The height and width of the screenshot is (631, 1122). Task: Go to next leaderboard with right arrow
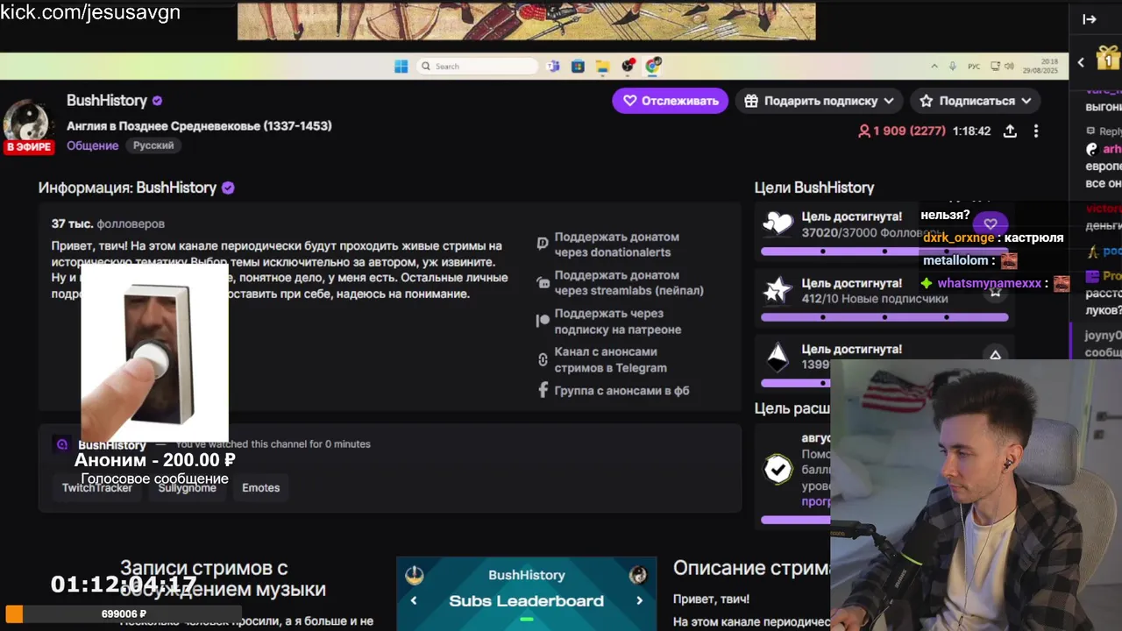pos(639,600)
